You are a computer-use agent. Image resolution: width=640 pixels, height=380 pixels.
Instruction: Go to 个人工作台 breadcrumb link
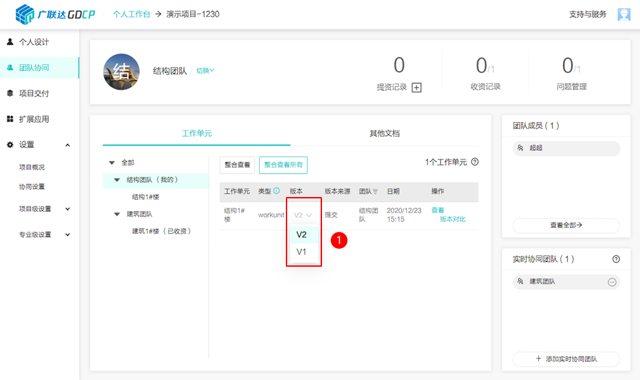point(131,14)
